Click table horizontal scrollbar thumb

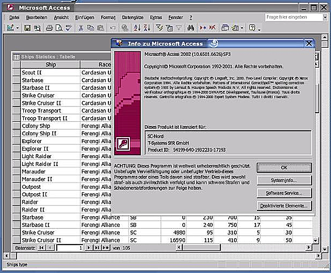tap(202, 247)
